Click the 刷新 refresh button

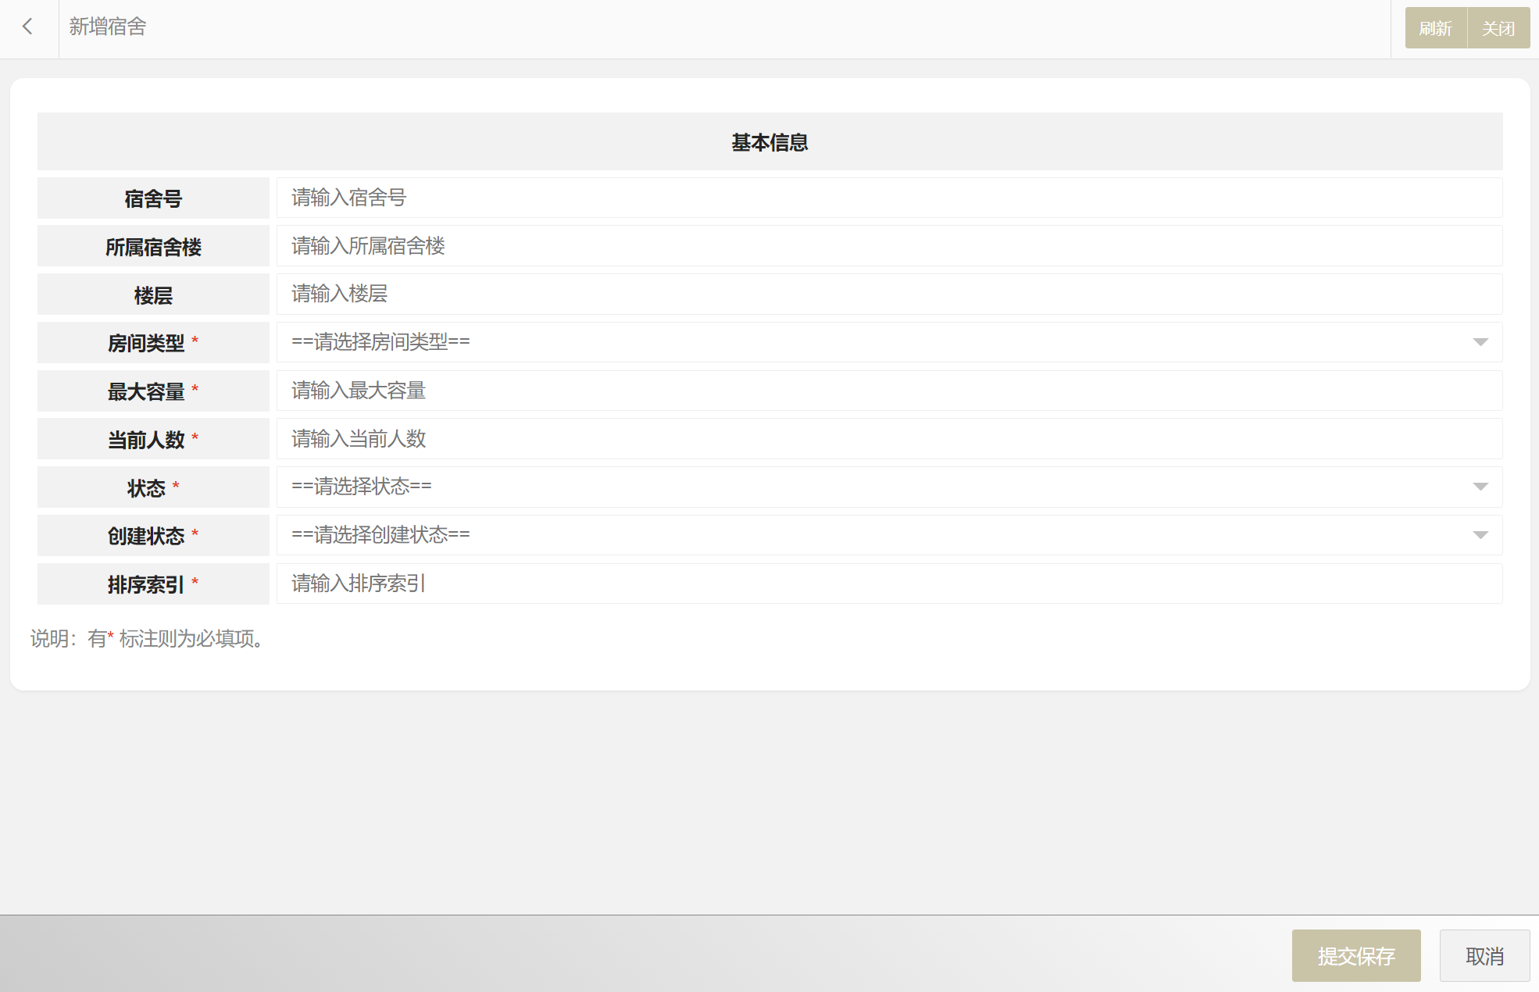coord(1435,29)
